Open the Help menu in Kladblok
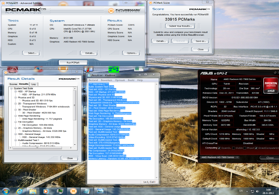The height and width of the screenshot is (195, 279). [x=140, y=80]
